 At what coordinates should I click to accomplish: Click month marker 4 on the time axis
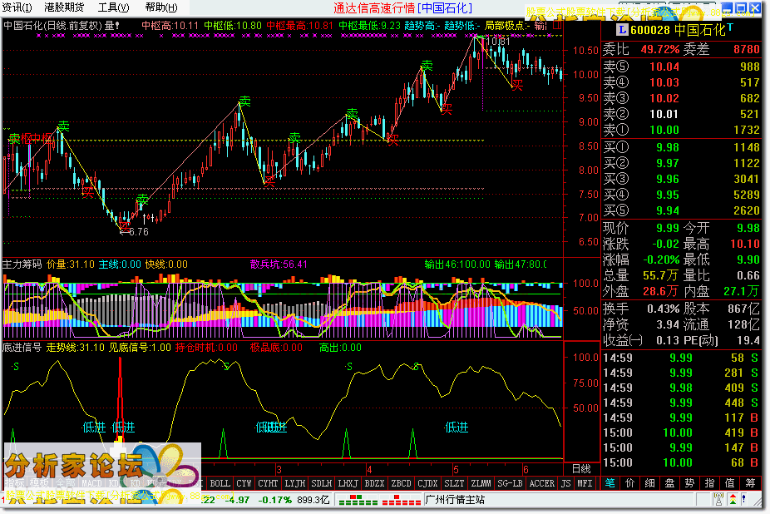[369, 469]
